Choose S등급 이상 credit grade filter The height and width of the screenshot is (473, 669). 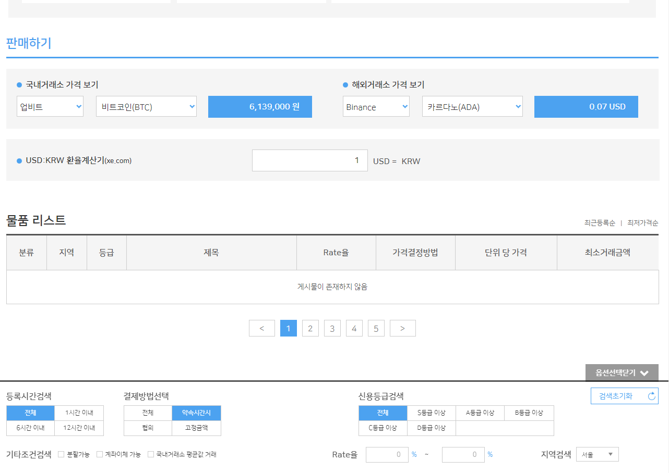pos(431,413)
